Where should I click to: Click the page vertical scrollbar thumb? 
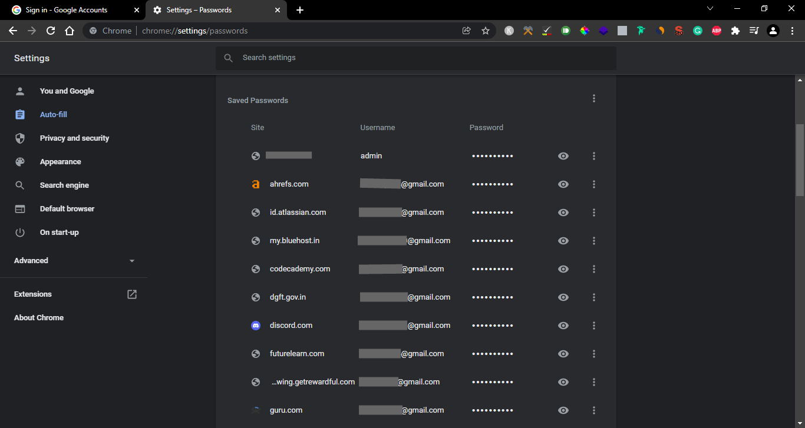[800, 160]
